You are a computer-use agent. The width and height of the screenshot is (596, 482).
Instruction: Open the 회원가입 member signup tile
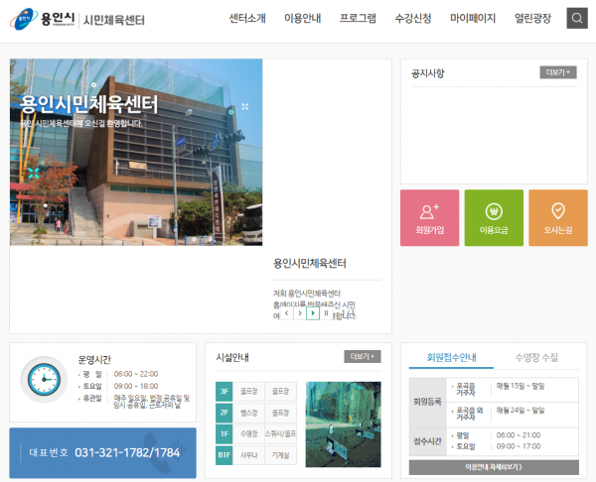[x=429, y=217]
